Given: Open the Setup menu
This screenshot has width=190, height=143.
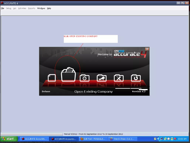Looking at the screenshot, I should [x=9, y=8].
